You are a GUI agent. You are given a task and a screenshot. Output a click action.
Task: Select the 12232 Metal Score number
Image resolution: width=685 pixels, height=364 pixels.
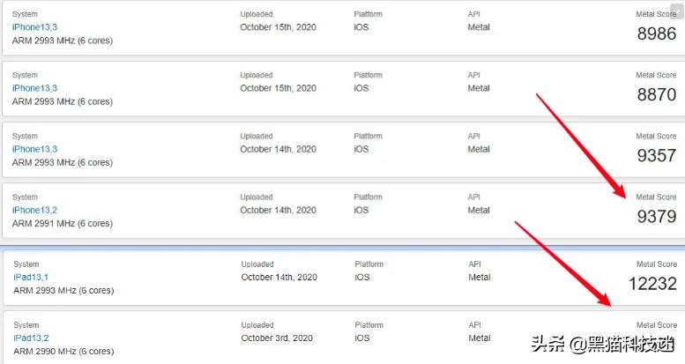(x=652, y=284)
